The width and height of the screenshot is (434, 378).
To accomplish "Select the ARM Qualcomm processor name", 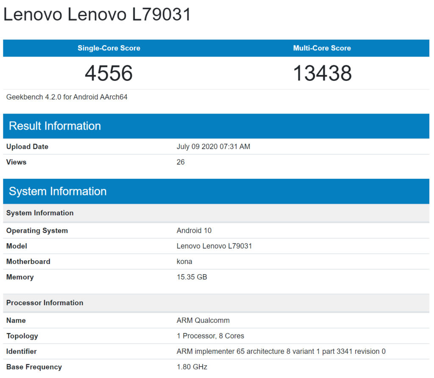I will 203,320.
